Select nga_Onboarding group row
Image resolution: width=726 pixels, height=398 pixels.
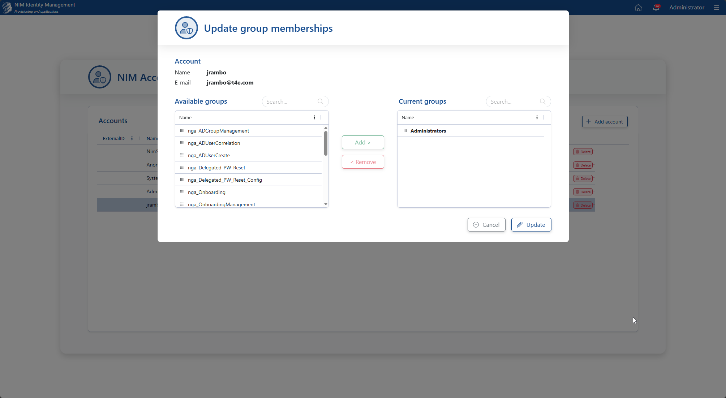coord(249,192)
